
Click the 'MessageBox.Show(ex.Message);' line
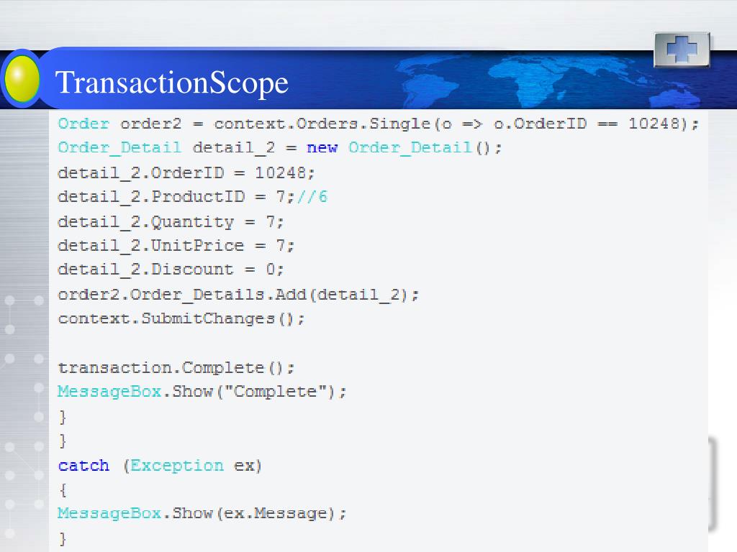click(x=202, y=513)
